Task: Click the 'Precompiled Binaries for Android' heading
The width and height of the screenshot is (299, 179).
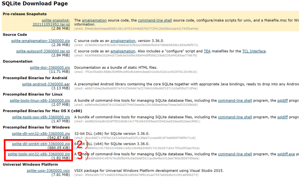Action: click(35, 78)
